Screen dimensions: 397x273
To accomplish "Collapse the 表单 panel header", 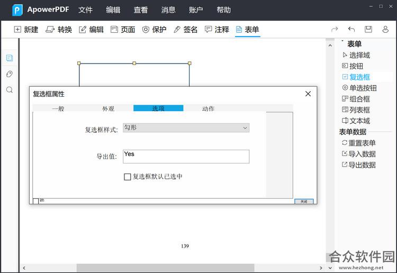I will pos(354,44).
